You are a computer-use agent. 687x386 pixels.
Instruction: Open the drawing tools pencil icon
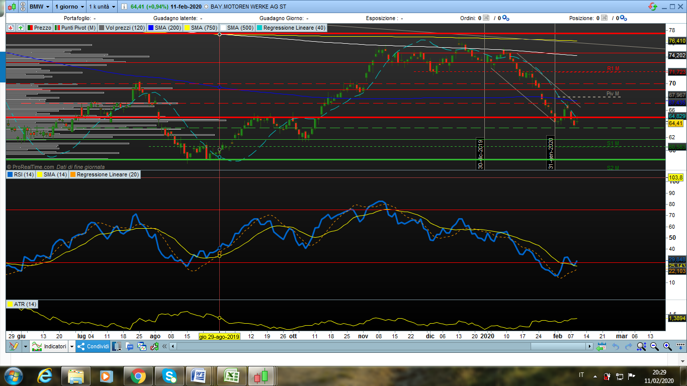coord(14,346)
